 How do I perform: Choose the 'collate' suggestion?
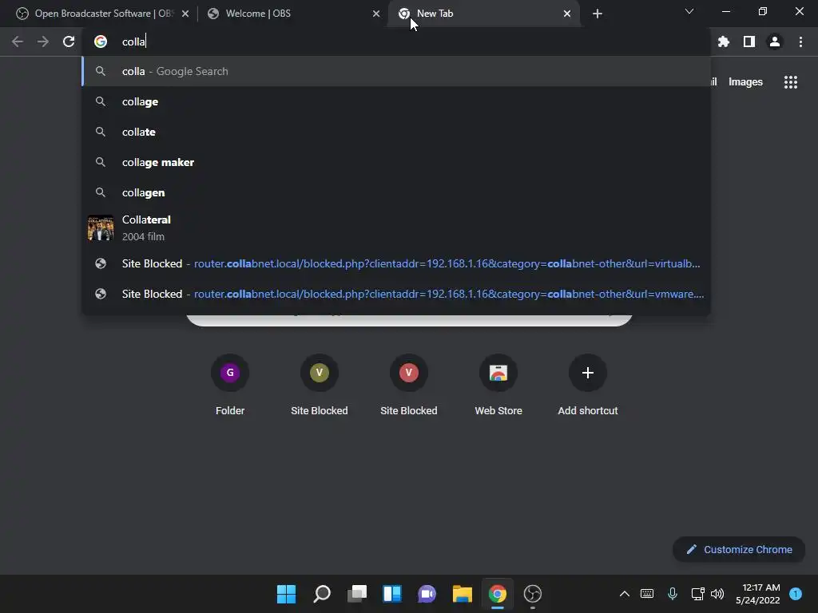tap(396, 132)
